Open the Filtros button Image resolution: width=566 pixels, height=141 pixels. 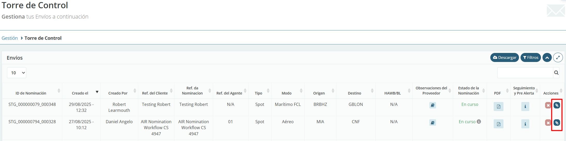click(x=530, y=58)
